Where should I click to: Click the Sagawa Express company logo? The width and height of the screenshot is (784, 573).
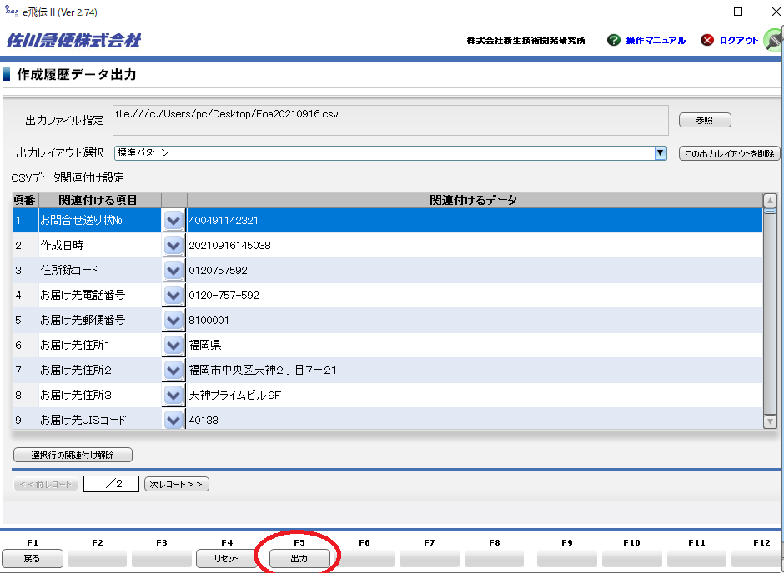tap(73, 40)
